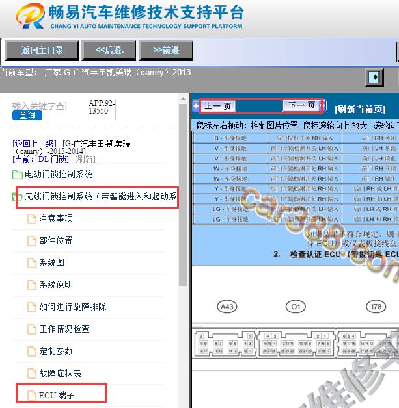Click the A43 connector pin diagram
Viewport: 399px width, 408px height.
pyautogui.click(x=225, y=343)
